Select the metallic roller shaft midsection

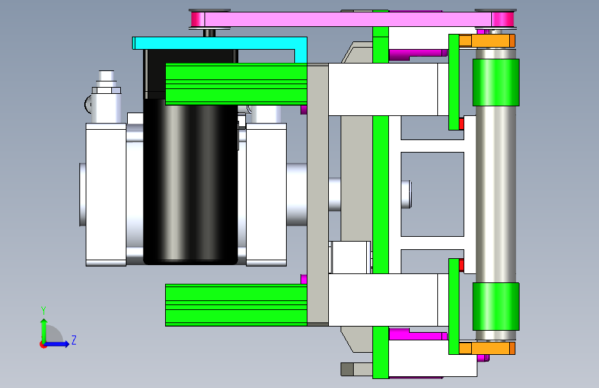point(496,195)
